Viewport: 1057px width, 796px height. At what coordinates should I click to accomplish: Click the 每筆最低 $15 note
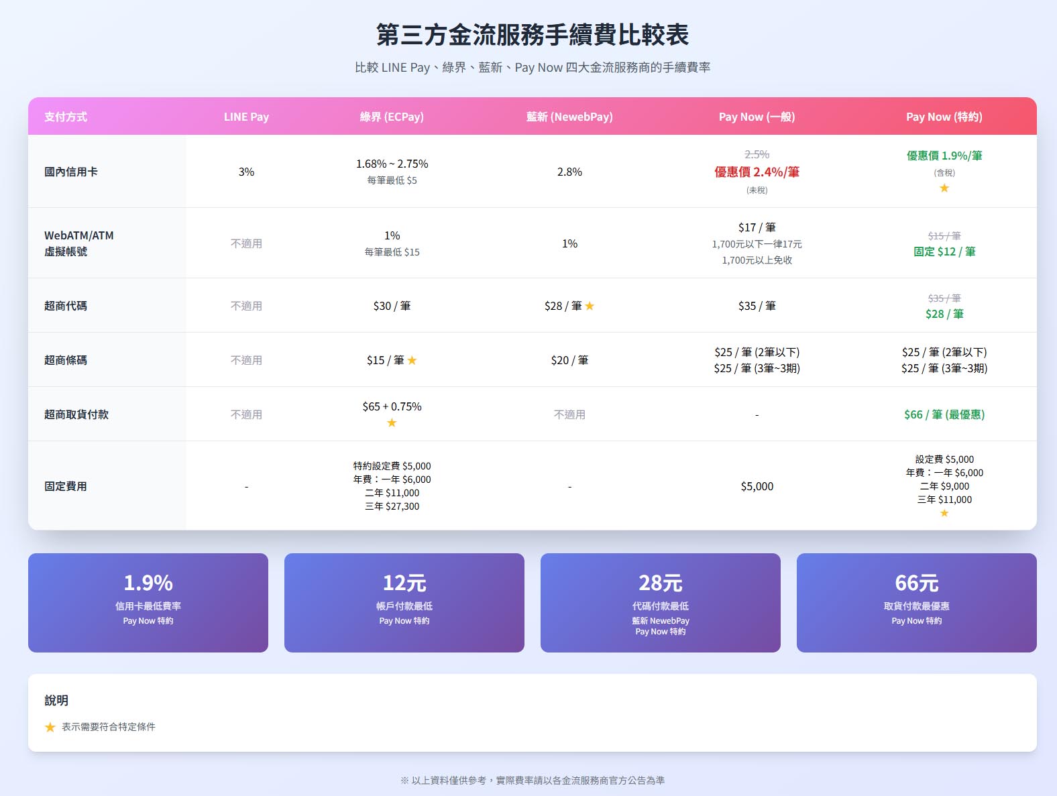click(x=392, y=252)
